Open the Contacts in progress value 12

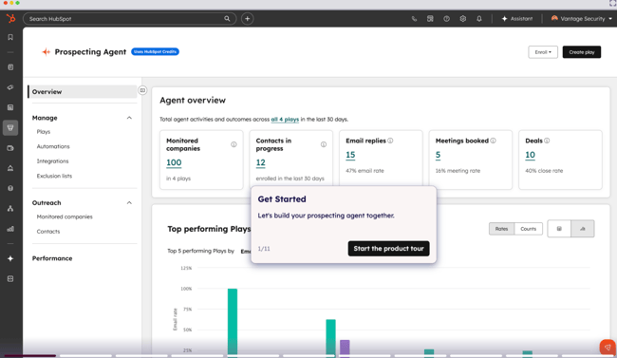point(260,162)
